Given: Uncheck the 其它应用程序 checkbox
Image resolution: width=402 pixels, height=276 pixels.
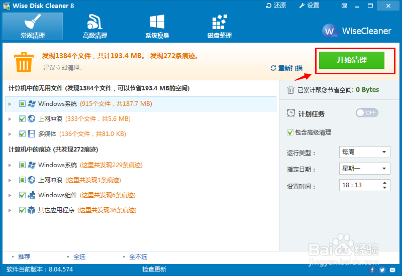Looking at the screenshot, I should pyautogui.click(x=22, y=210).
